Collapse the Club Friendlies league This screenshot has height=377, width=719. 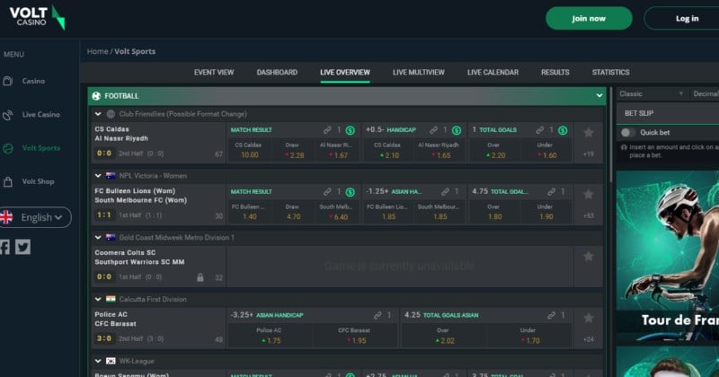tap(98, 114)
